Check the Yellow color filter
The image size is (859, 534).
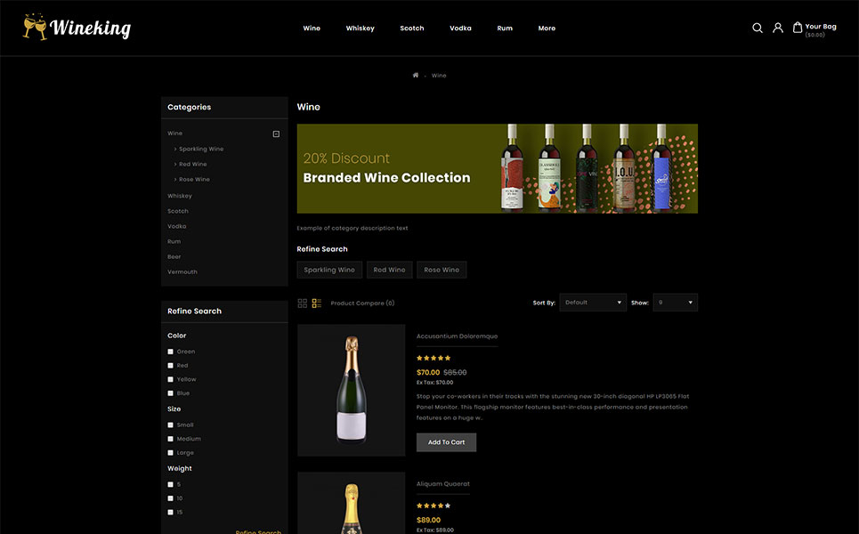(x=170, y=379)
